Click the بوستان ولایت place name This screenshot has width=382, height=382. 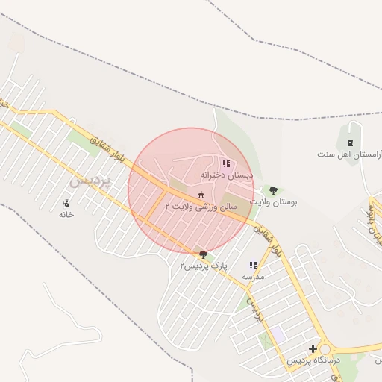coord(273,202)
